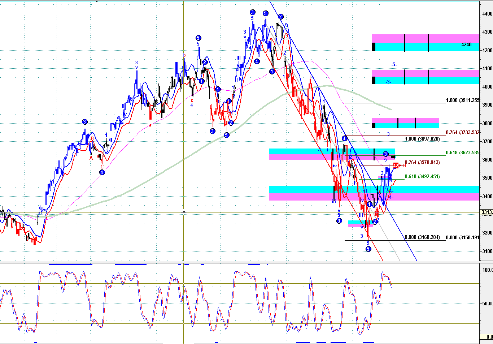Image resolution: width=493 pixels, height=344 pixels.
Task: Select the red B corrective wave label
Action: click(x=92, y=139)
